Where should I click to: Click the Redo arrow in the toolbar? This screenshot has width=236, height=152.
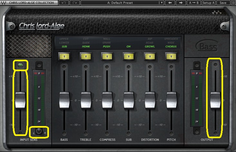point(74,3)
